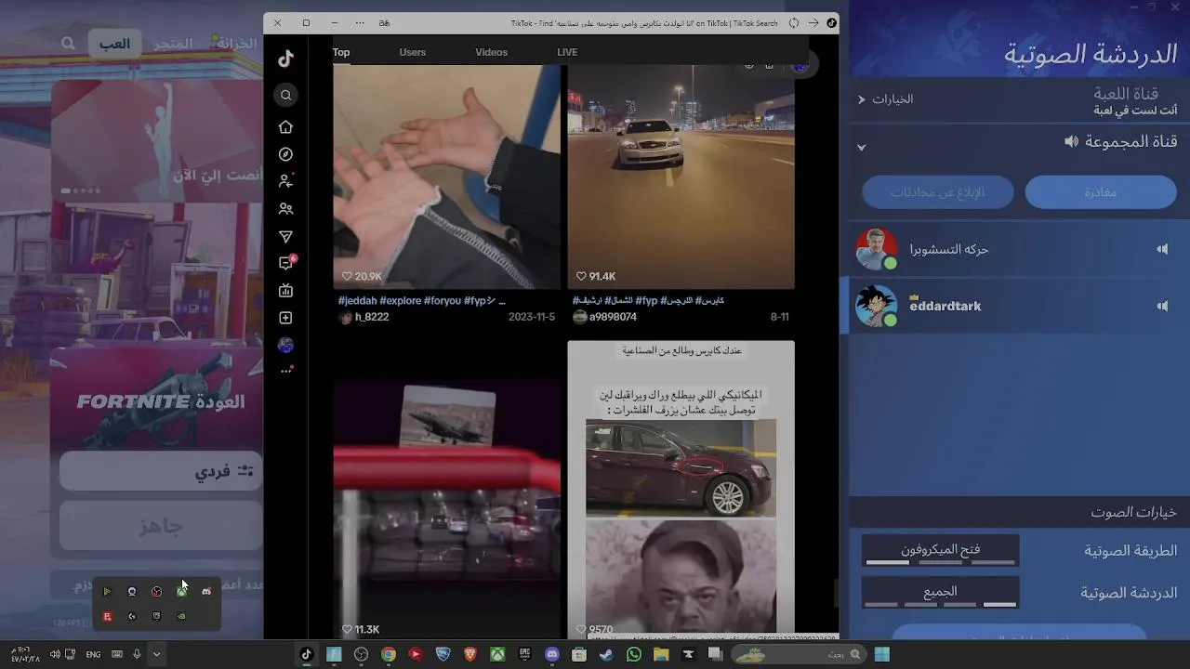1190x669 pixels.
Task: Click the TikTok logo in sidebar
Action: pyautogui.click(x=285, y=59)
